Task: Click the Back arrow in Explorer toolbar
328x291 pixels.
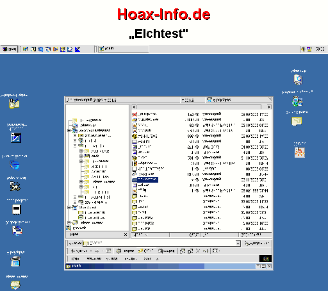Action: [78, 251]
